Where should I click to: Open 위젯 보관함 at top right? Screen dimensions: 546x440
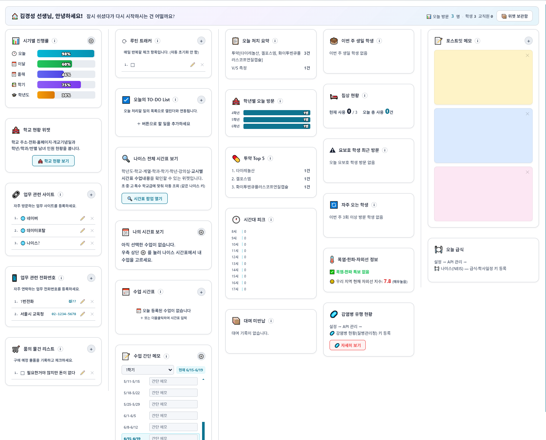click(x=515, y=16)
